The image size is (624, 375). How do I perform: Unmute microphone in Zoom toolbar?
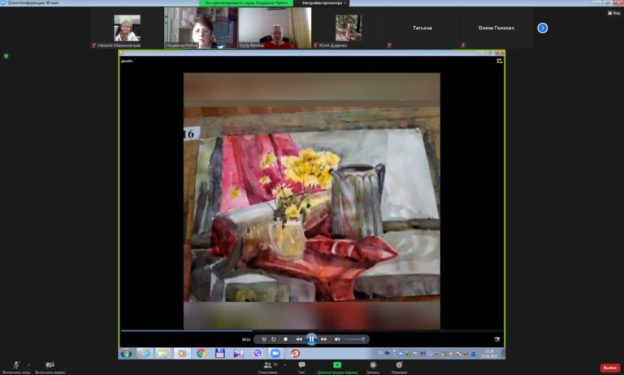(x=16, y=365)
